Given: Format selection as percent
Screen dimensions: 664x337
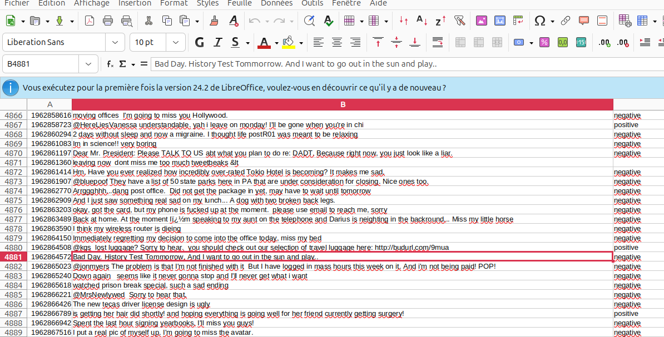Looking at the screenshot, I should point(544,42).
